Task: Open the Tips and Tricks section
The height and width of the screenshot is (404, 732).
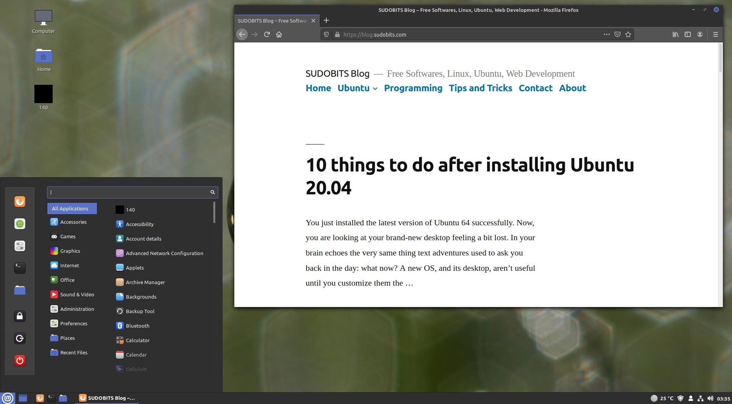Action: 480,88
